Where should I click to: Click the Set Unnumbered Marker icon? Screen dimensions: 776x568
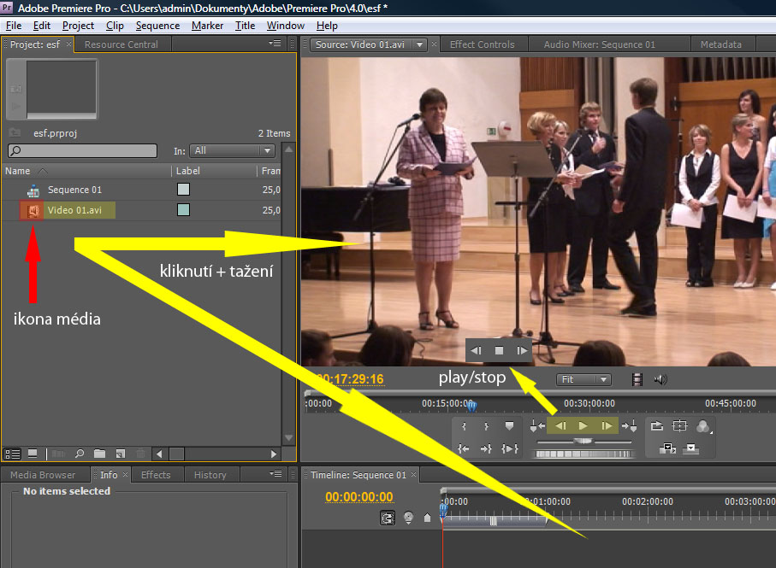(x=510, y=425)
